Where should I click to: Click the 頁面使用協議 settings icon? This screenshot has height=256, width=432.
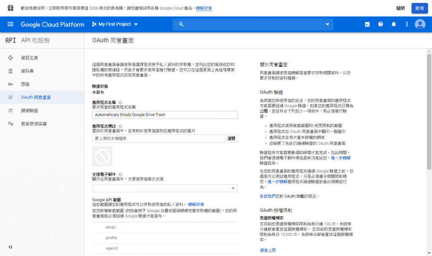click(11, 124)
